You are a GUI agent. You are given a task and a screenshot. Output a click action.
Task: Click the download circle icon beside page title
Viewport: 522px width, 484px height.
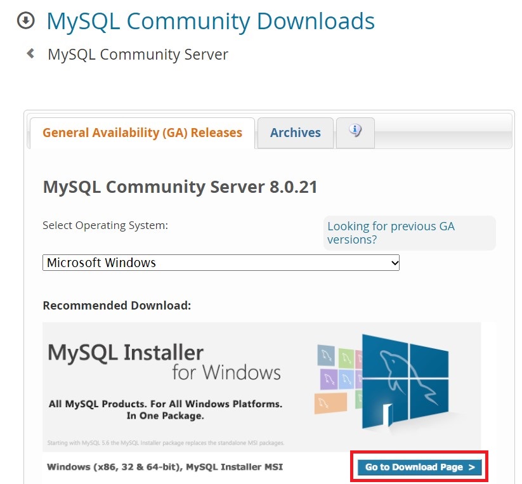25,21
